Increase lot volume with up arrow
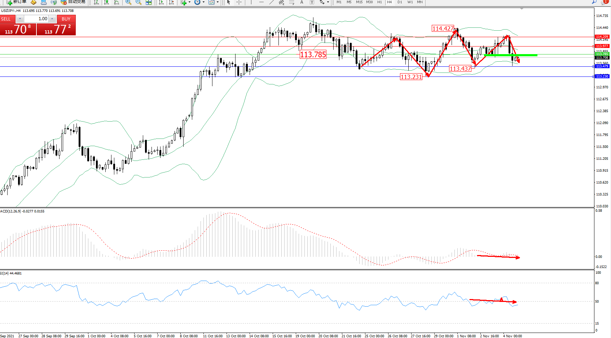 tap(52, 19)
